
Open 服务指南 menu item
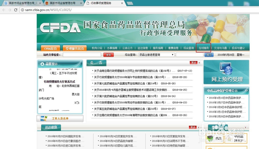(x=158, y=48)
